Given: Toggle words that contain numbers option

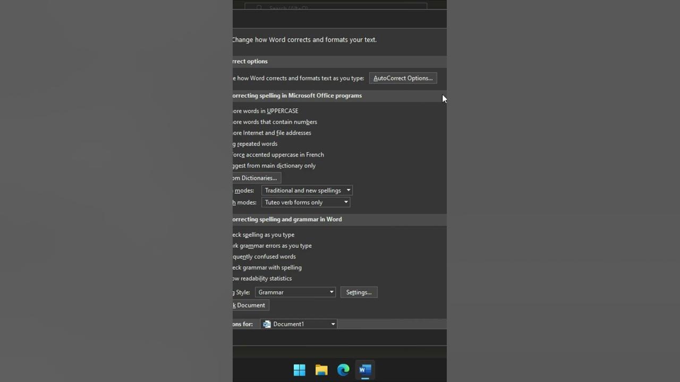Looking at the screenshot, I should click(x=275, y=122).
